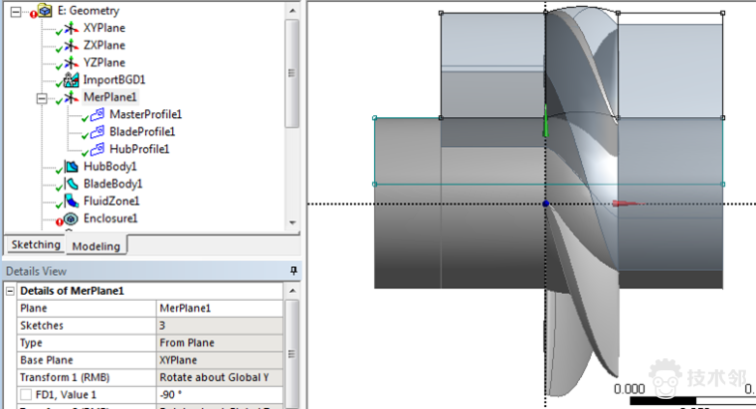
Task: Collapse Details of MerPlane1 section
Action: 10,291
